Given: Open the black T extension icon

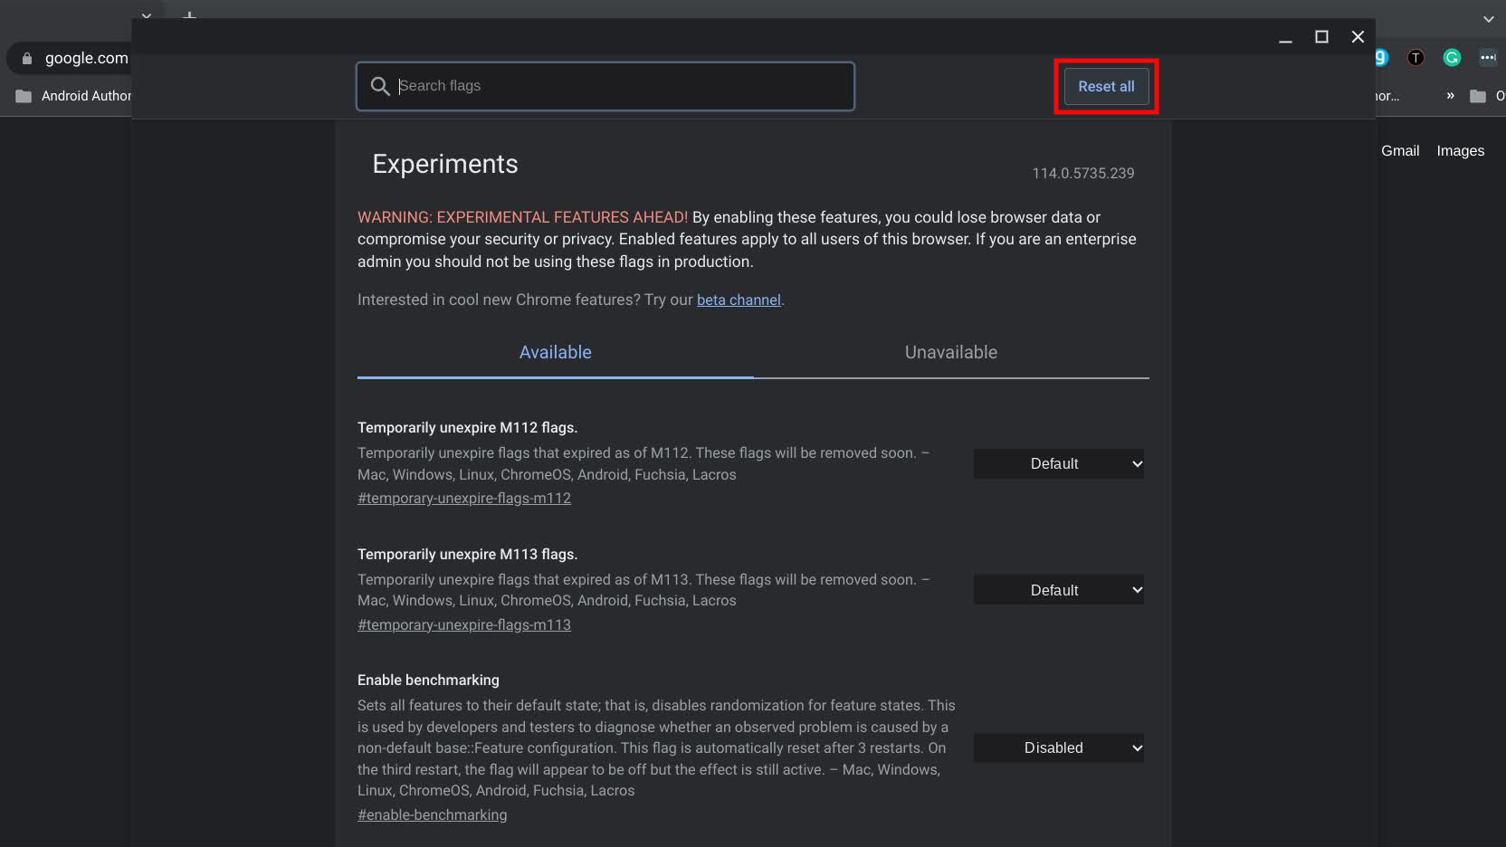Looking at the screenshot, I should [1415, 58].
